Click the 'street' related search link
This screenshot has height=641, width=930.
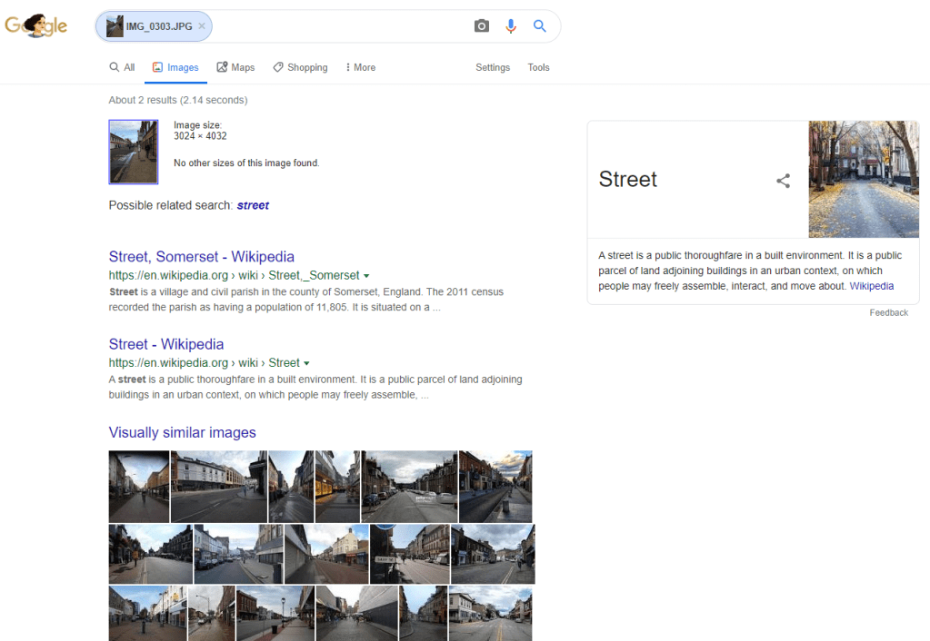(253, 205)
